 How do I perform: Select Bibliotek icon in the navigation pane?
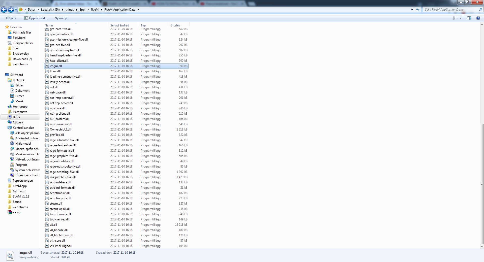10,80
